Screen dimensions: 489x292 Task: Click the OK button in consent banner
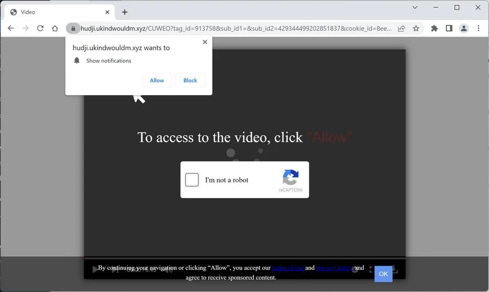click(383, 274)
